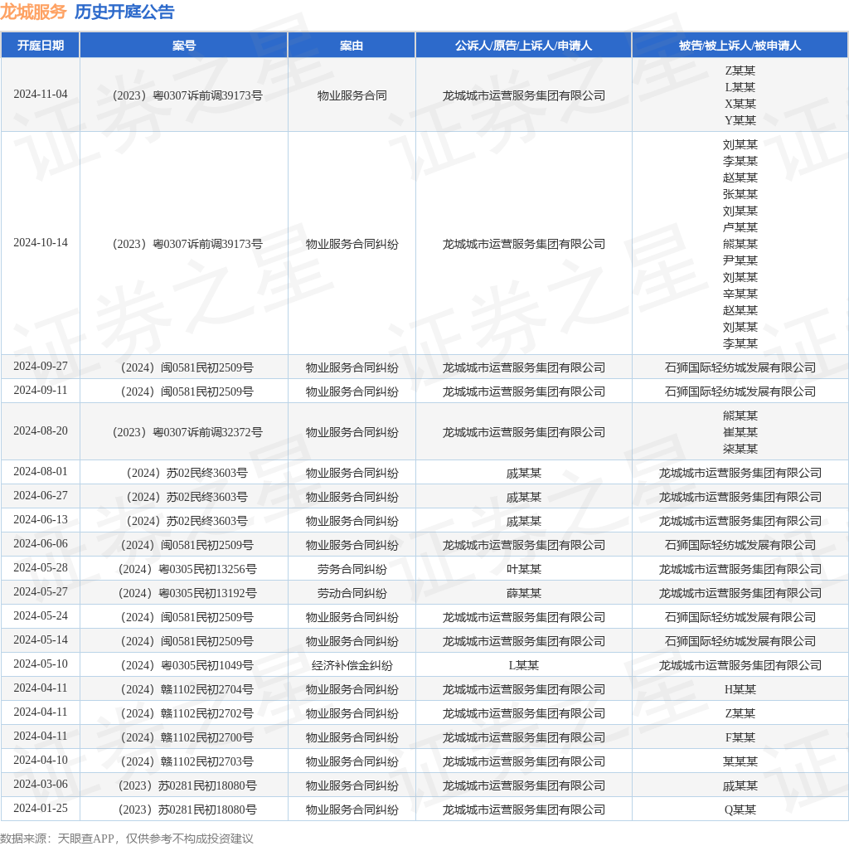Click the date 2024-08-01
Image resolution: width=849 pixels, height=846 pixels.
(41, 471)
